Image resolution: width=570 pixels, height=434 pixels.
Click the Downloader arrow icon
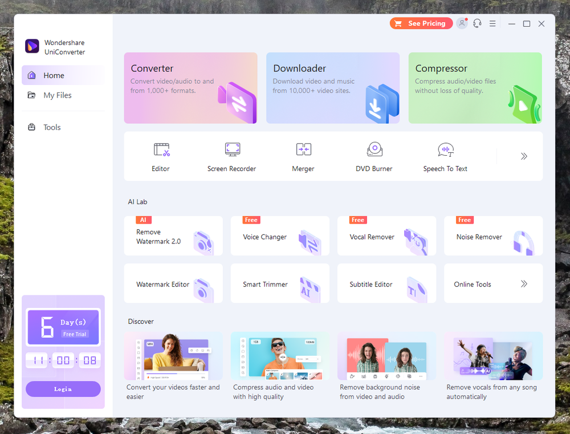382,104
